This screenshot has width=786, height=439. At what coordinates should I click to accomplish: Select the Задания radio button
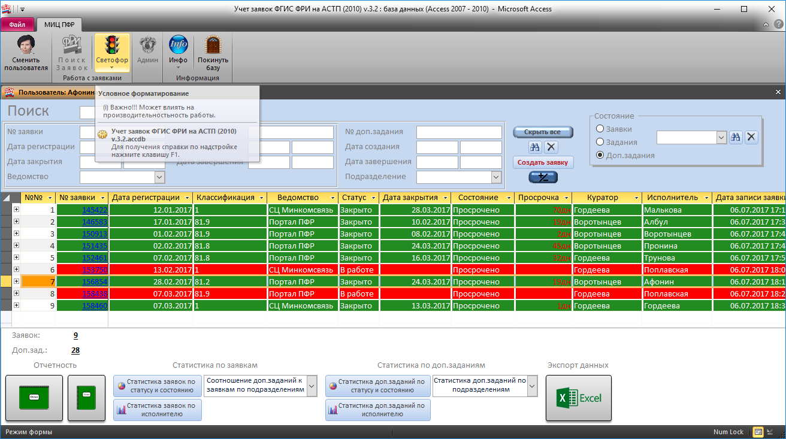click(x=600, y=142)
